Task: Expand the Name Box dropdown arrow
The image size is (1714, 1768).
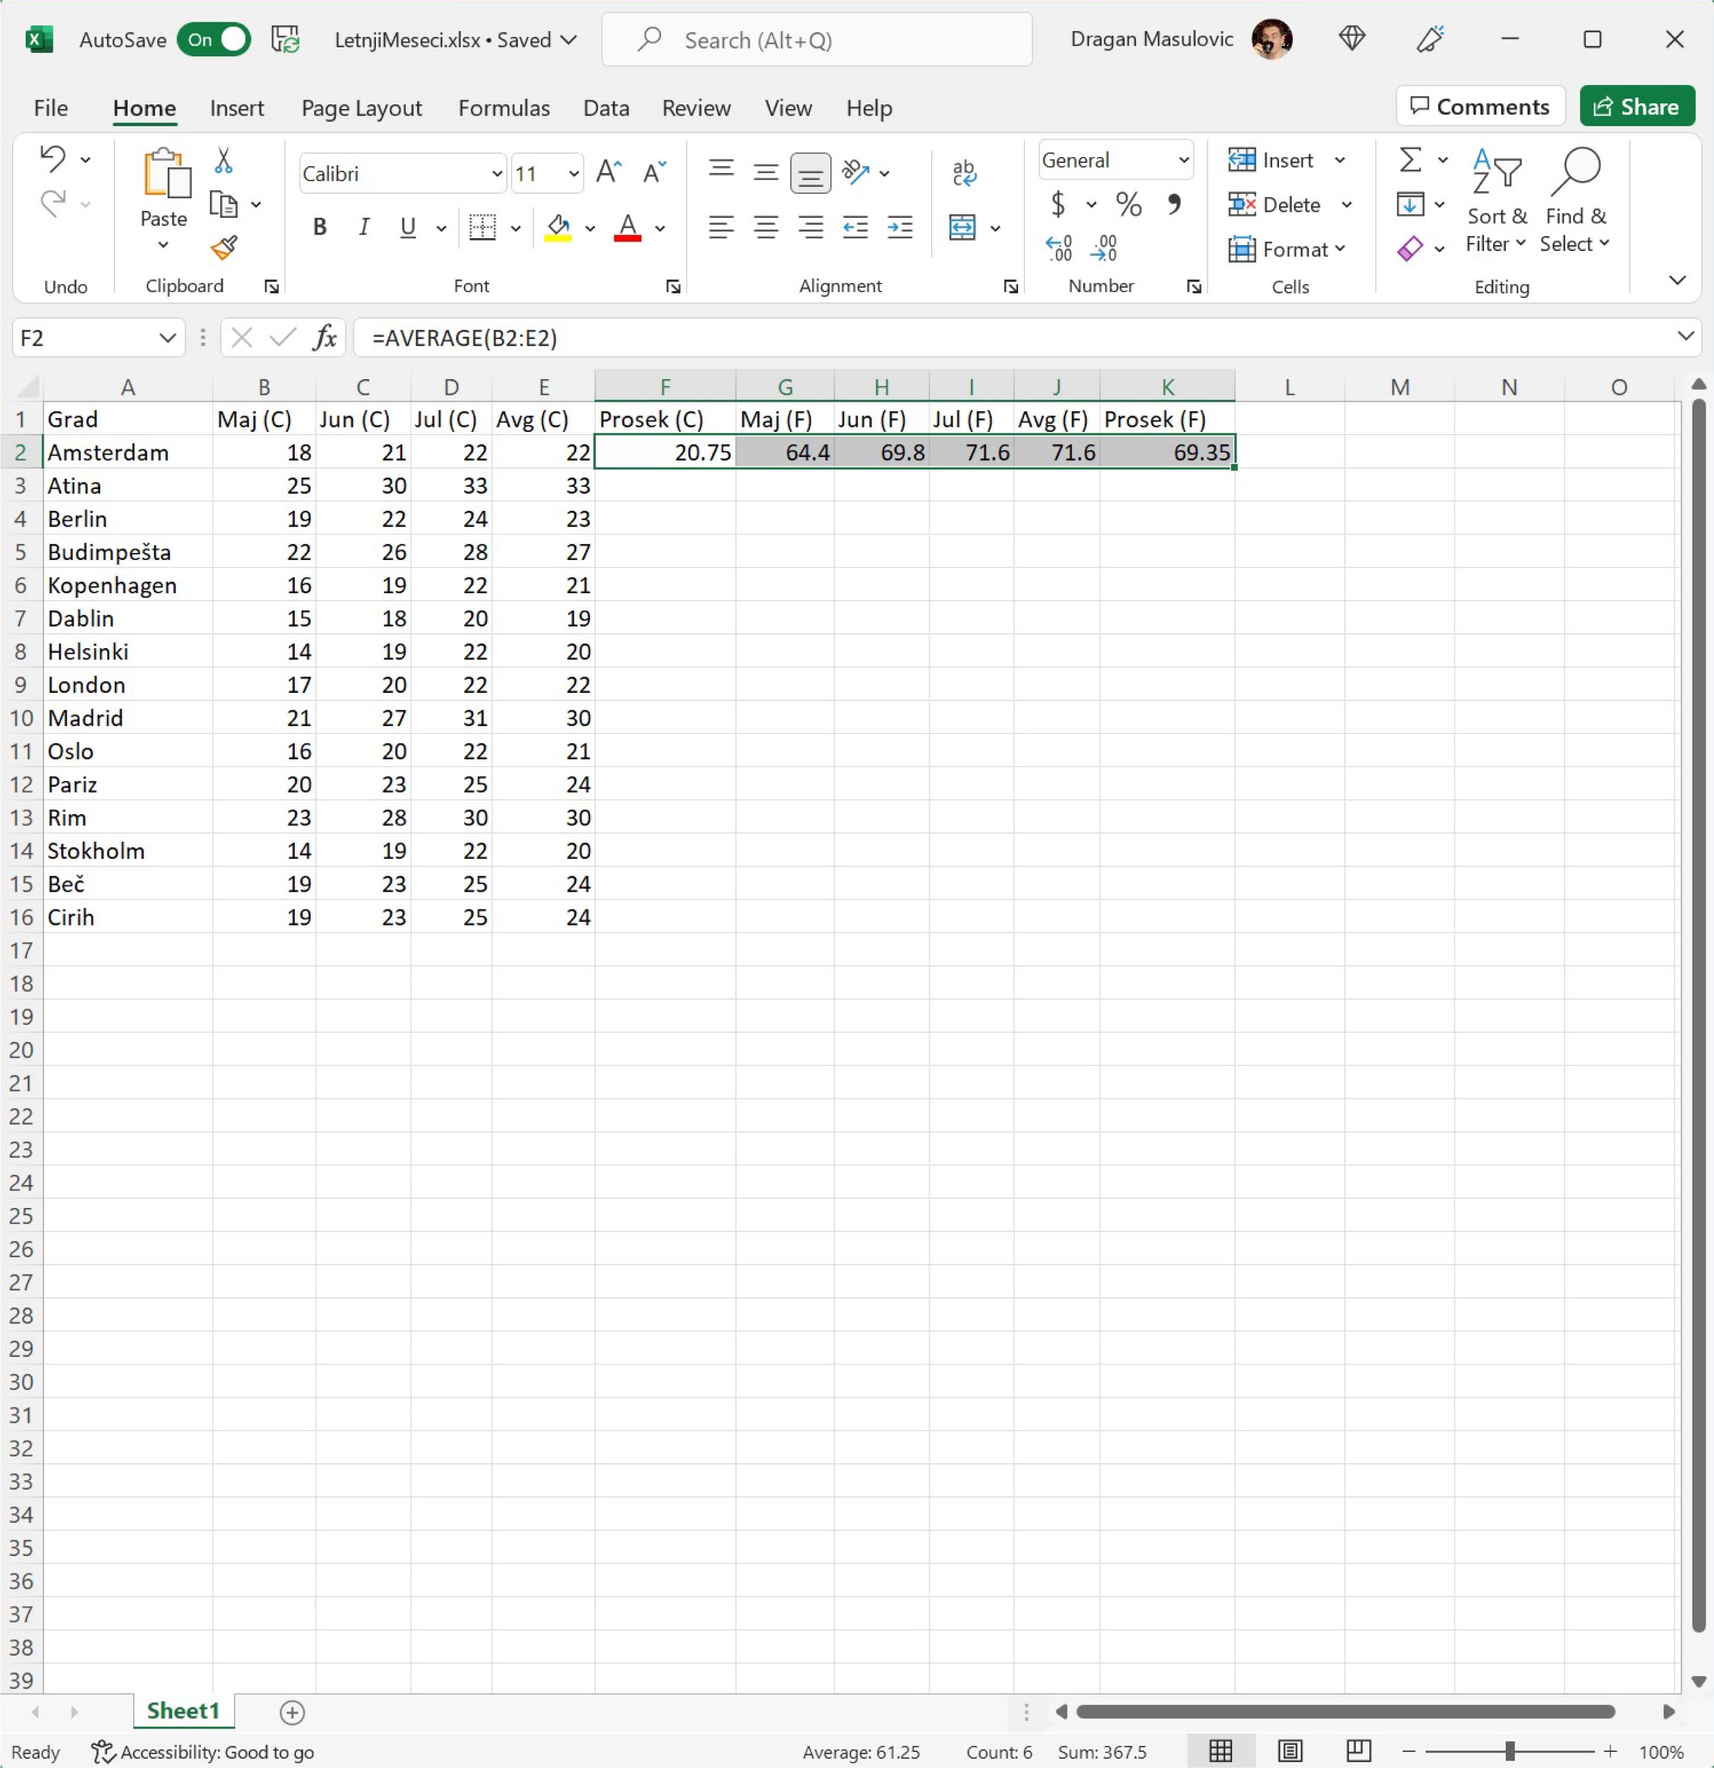Action: point(167,337)
